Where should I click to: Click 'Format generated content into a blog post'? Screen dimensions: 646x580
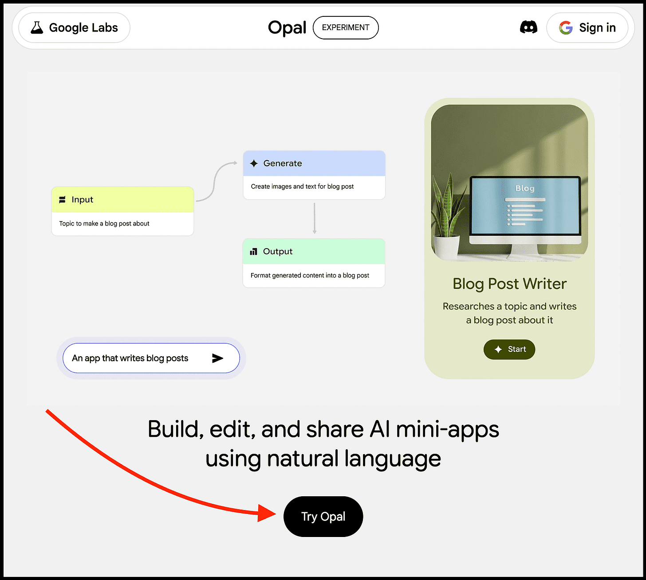click(310, 276)
